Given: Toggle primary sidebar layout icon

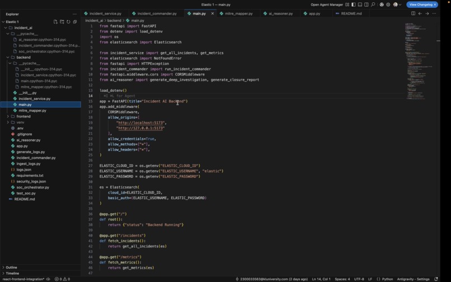Looking at the screenshot, I should [x=354, y=4].
